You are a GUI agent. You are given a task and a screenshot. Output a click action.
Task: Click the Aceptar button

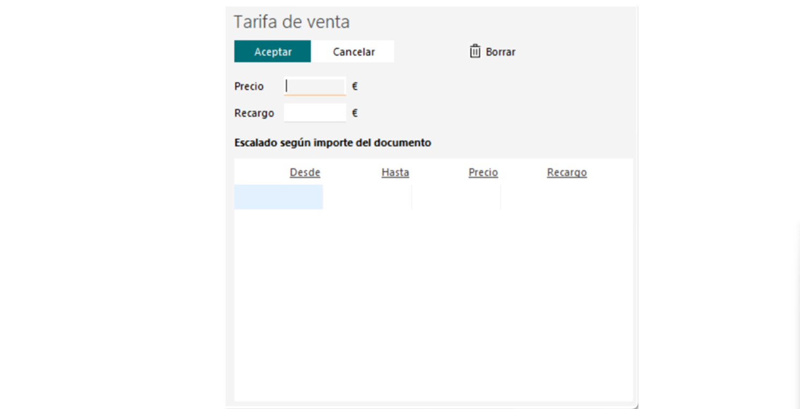[272, 52]
